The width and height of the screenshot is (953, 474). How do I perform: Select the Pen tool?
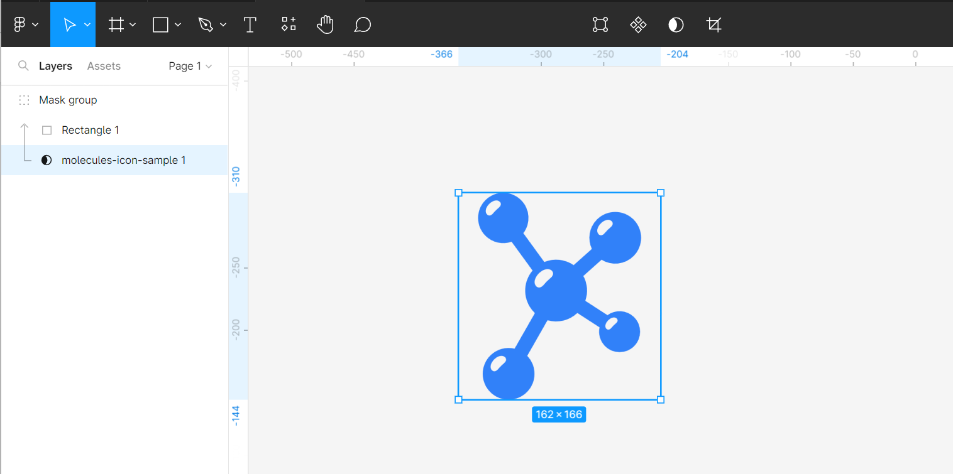(x=206, y=24)
